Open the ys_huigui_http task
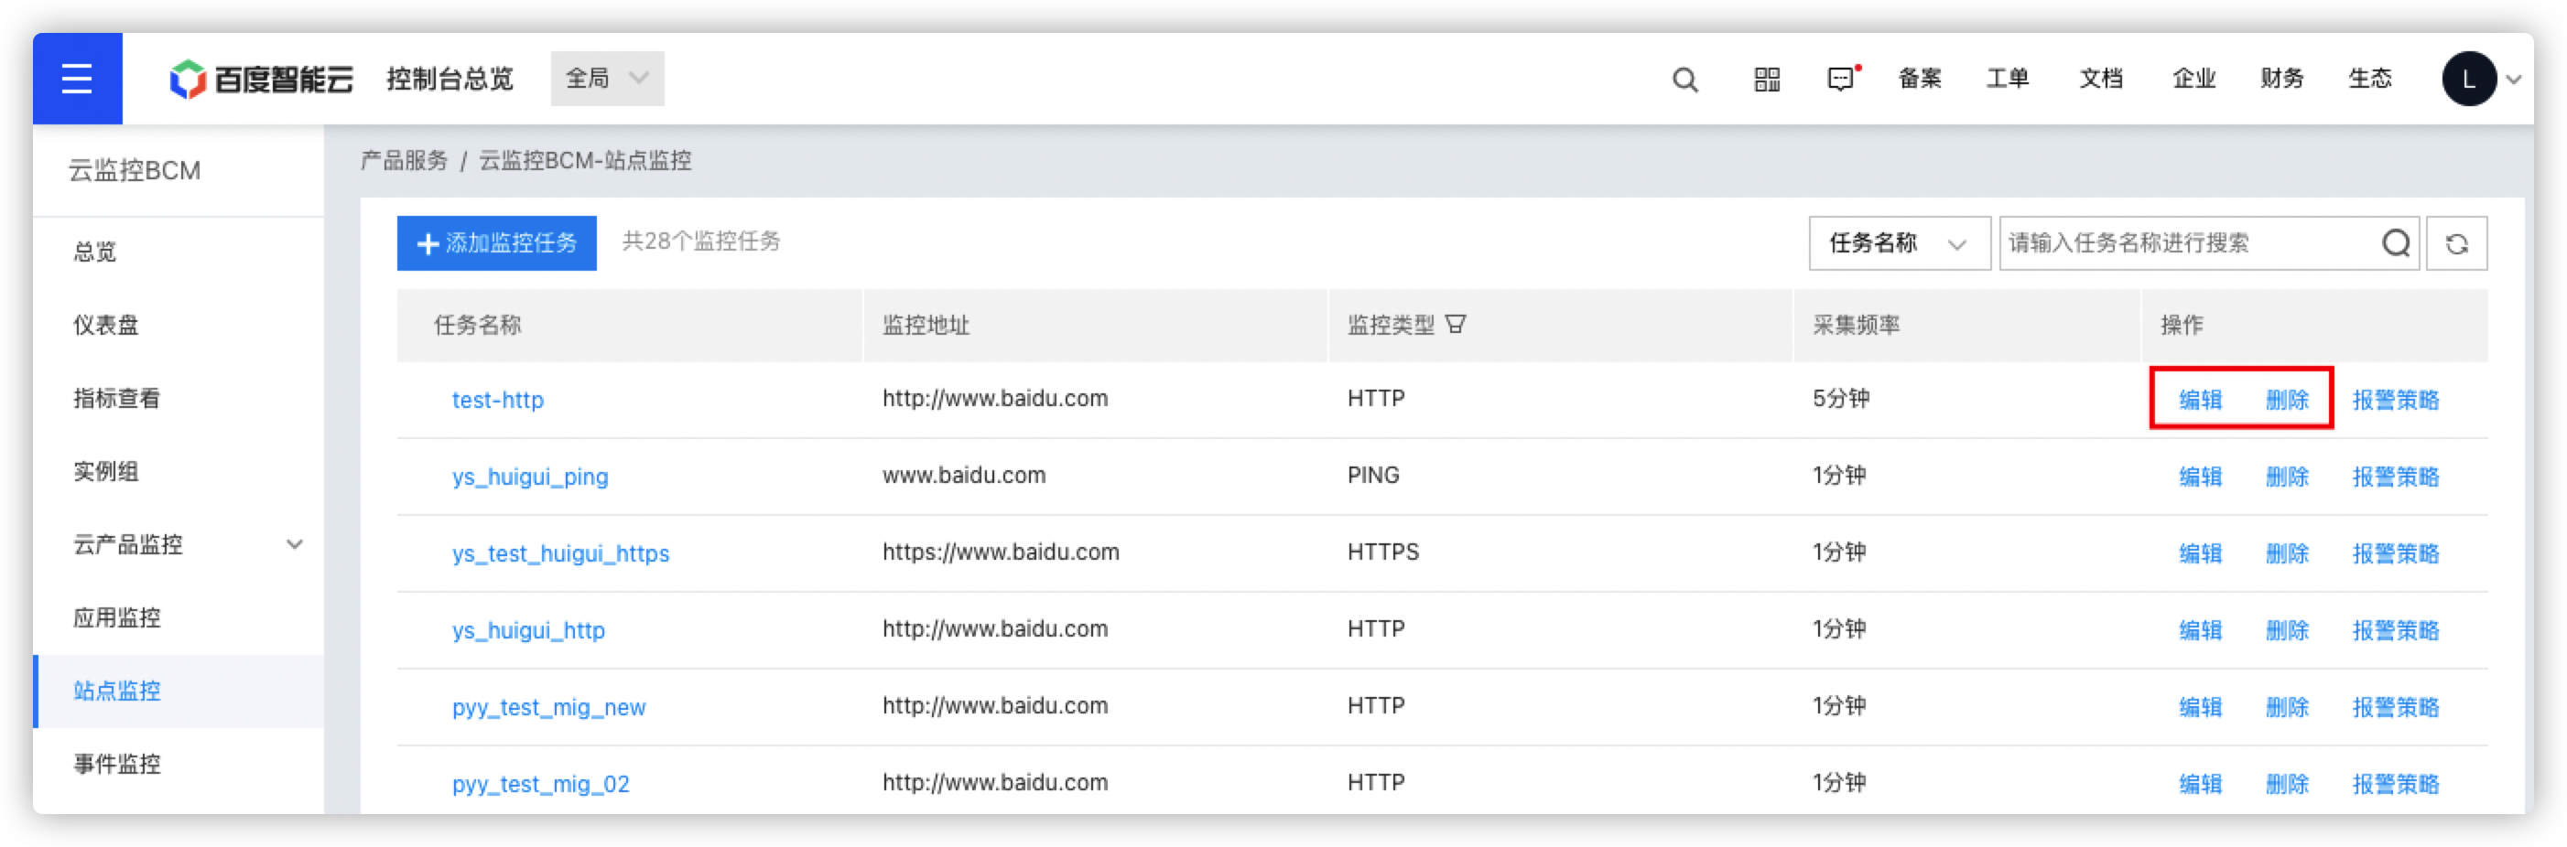Viewport: 2567px width, 847px height. coord(528,630)
